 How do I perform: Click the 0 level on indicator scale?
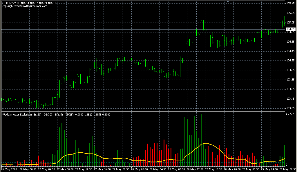point(286,164)
